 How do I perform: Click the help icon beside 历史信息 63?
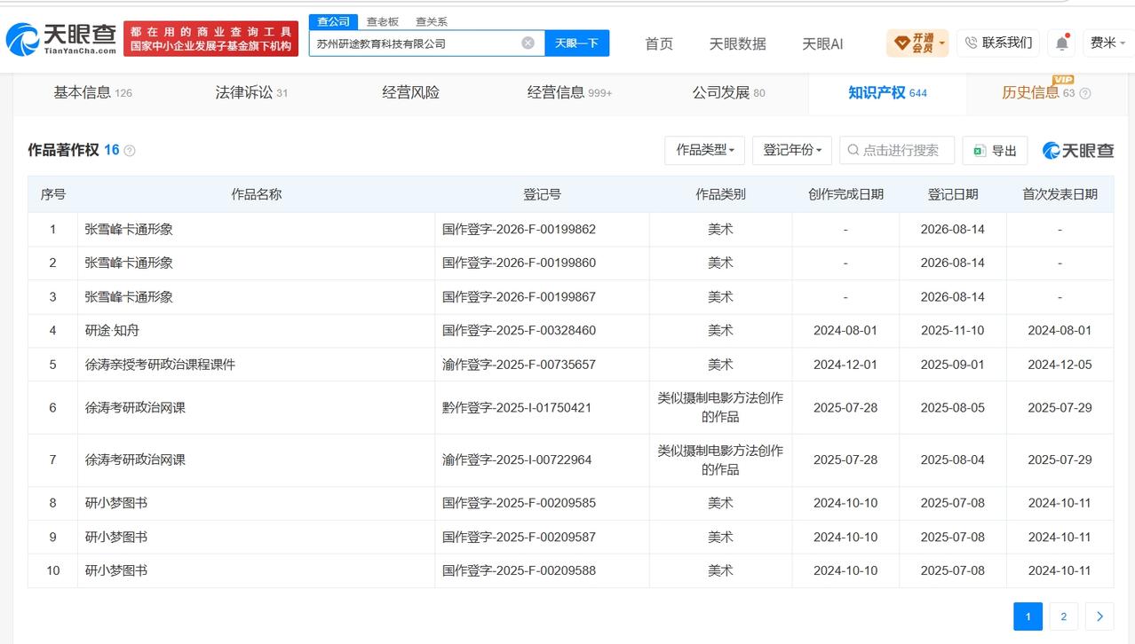(1084, 93)
